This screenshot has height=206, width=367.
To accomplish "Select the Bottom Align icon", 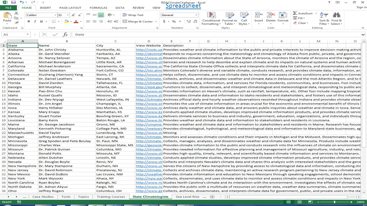I will click(101, 15).
